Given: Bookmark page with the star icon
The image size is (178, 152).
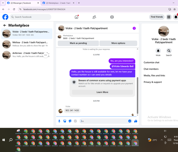Looking at the screenshot, I should [174, 9].
